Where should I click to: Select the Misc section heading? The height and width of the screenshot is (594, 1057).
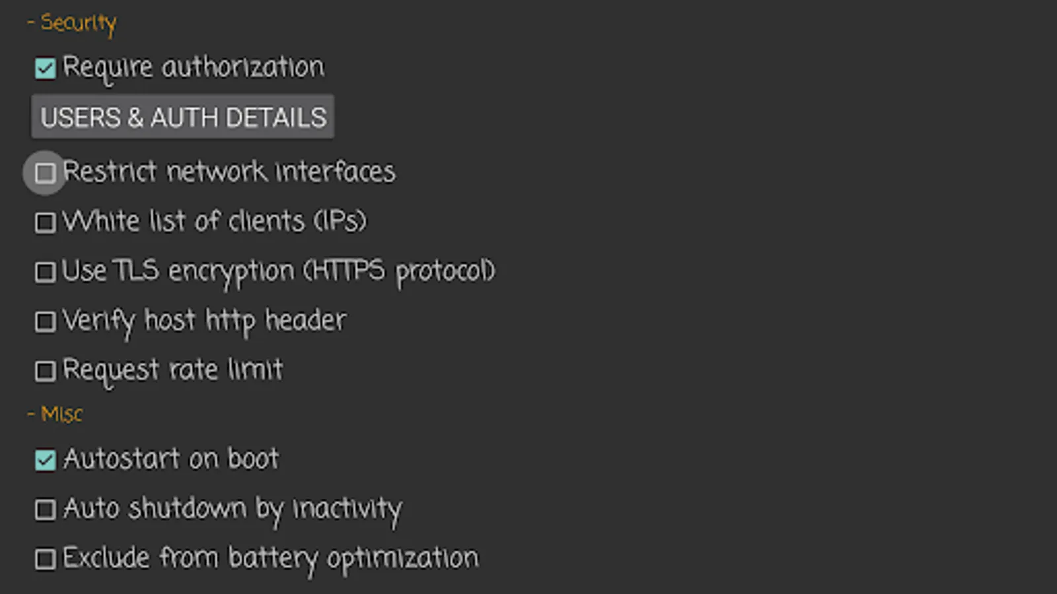pos(55,414)
